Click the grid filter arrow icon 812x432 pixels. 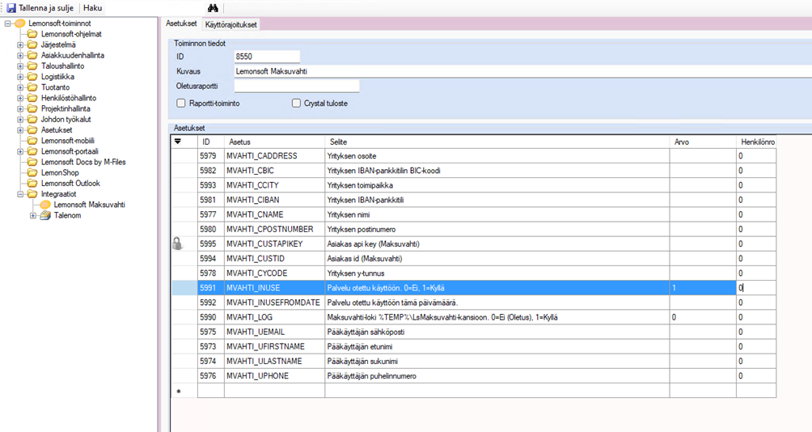(x=178, y=142)
